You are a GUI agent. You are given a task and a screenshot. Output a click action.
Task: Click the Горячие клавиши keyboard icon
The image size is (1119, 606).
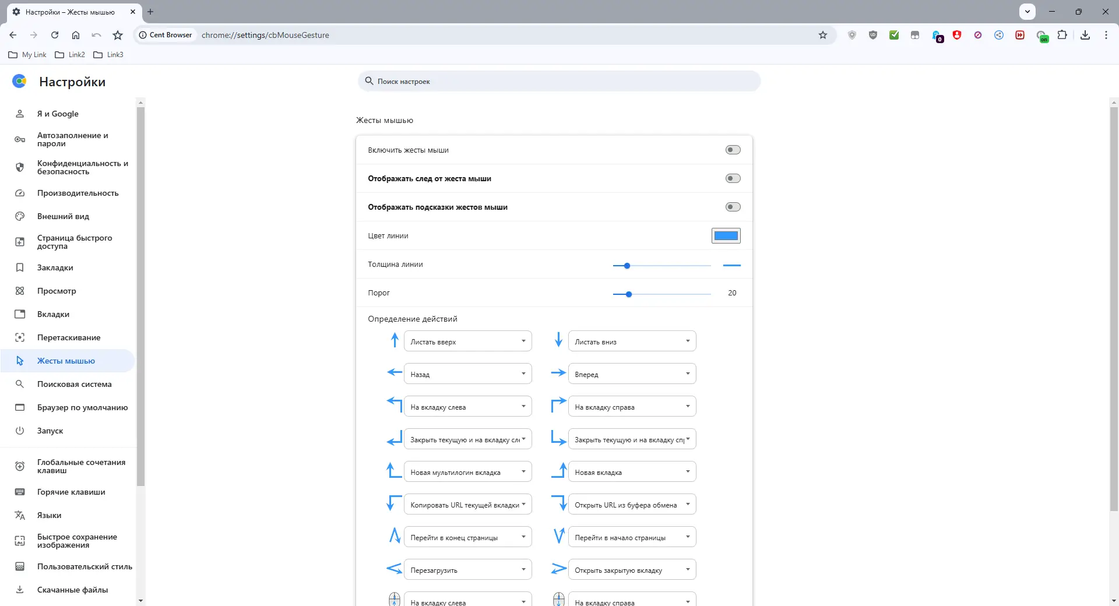20,492
